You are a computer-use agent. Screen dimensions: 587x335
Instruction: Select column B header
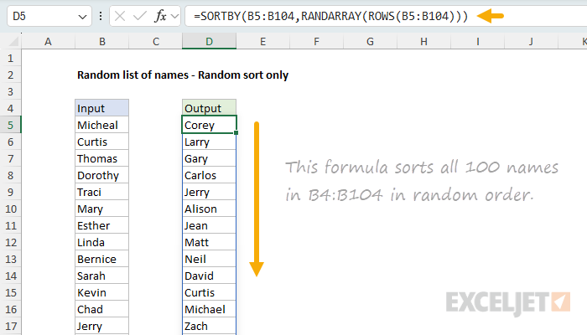pyautogui.click(x=101, y=41)
